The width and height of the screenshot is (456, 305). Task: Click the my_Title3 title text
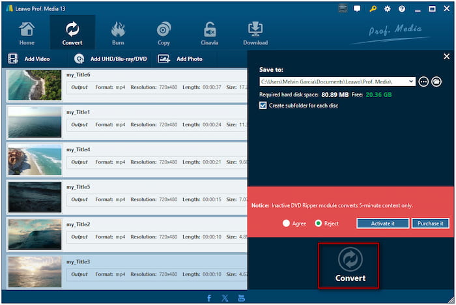click(x=78, y=261)
